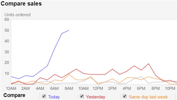Uncheck the Today checkbox

pyautogui.click(x=44, y=96)
